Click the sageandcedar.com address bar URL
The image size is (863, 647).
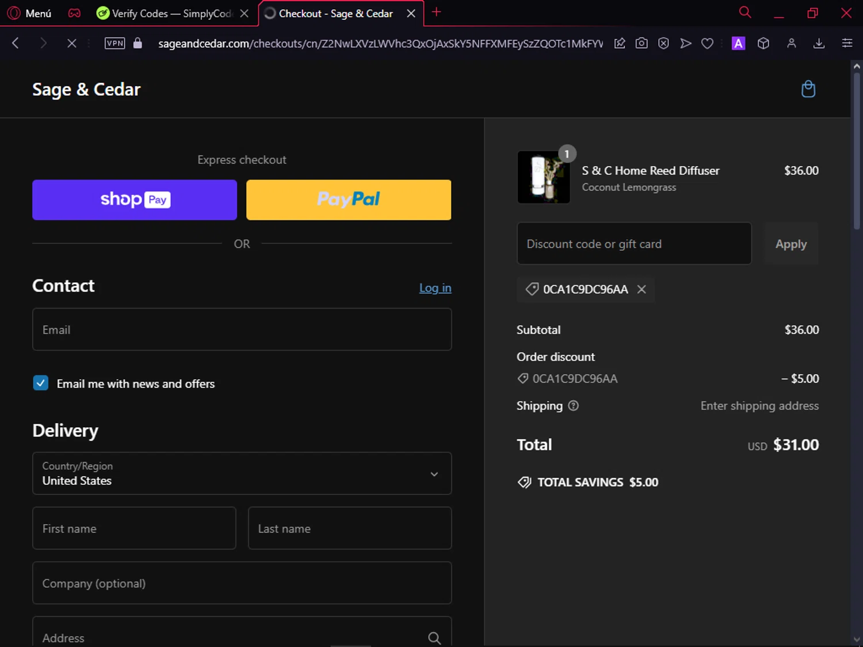tap(380, 44)
